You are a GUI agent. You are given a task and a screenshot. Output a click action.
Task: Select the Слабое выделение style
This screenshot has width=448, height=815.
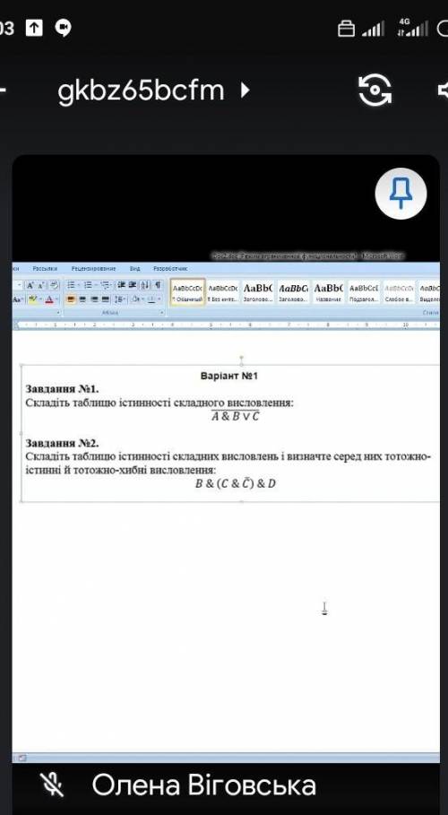399,293
